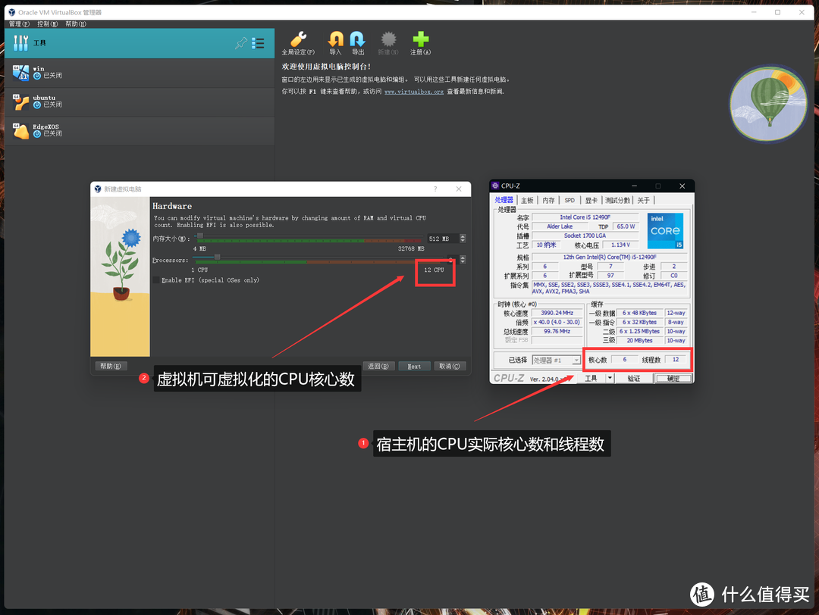819x615 pixels.
Task: Click the 工具 button in CPU-Z
Action: [x=591, y=379]
